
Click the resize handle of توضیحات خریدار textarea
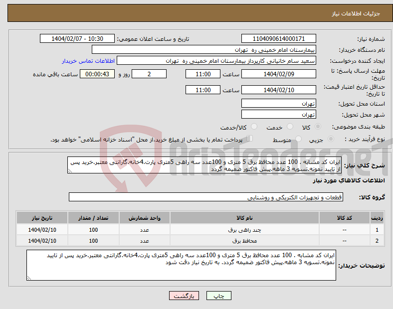click(x=29, y=278)
